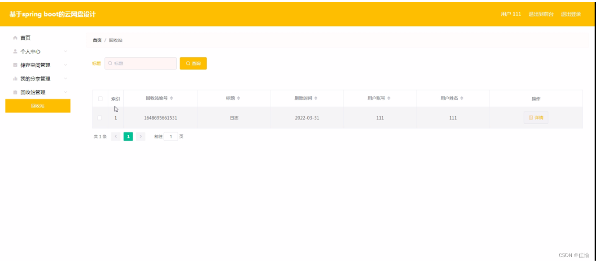
Task: Go to previous page with left arrow
Action: (116, 137)
